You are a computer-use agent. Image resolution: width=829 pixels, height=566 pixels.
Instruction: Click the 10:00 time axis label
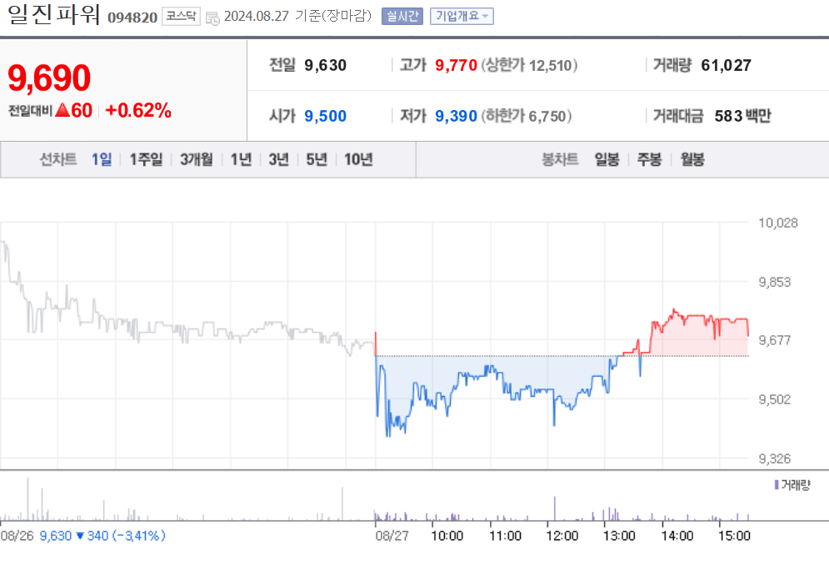(447, 536)
